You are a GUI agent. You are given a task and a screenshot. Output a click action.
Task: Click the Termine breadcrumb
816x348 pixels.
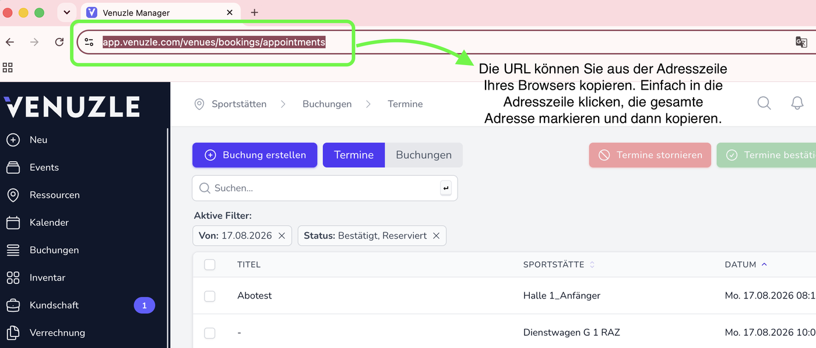405,104
